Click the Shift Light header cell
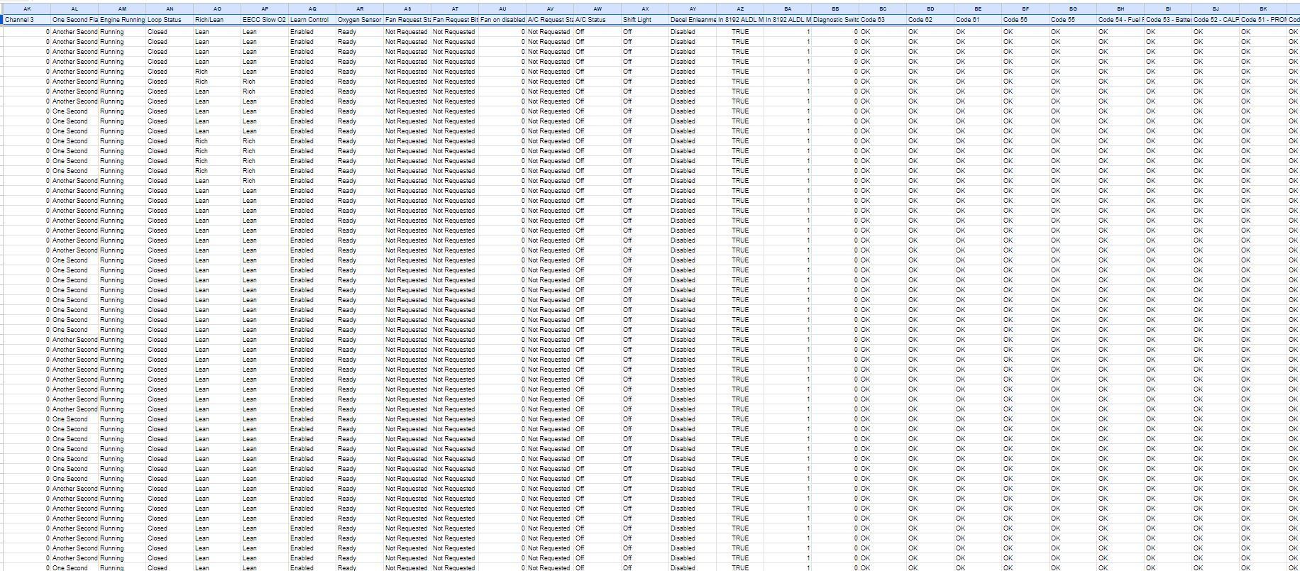 coord(645,20)
